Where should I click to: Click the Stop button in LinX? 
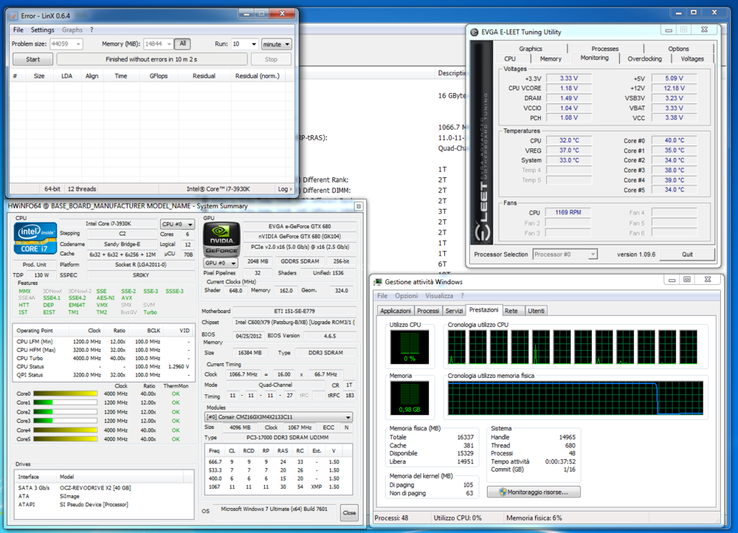coord(271,59)
